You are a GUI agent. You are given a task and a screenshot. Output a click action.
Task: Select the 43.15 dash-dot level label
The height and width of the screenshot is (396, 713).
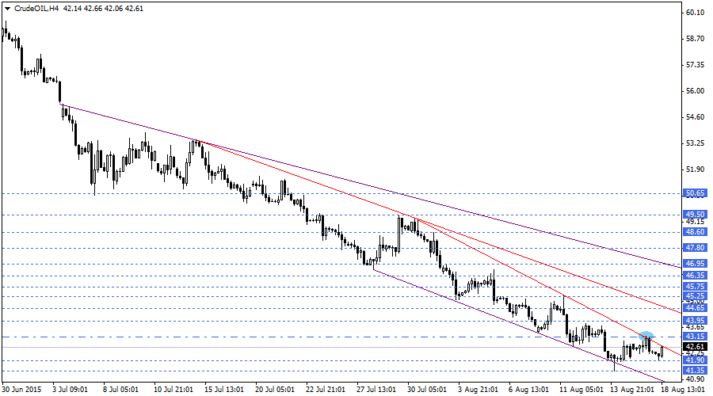coord(696,337)
